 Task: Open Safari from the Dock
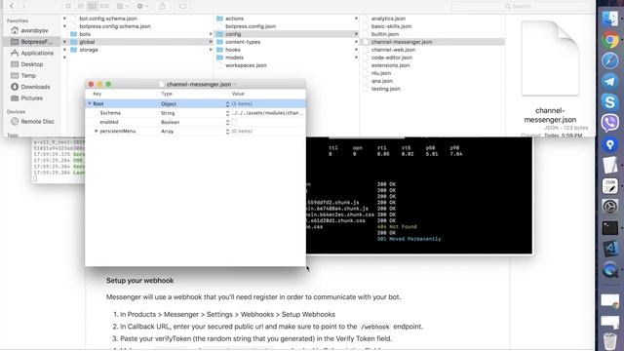pos(609,60)
